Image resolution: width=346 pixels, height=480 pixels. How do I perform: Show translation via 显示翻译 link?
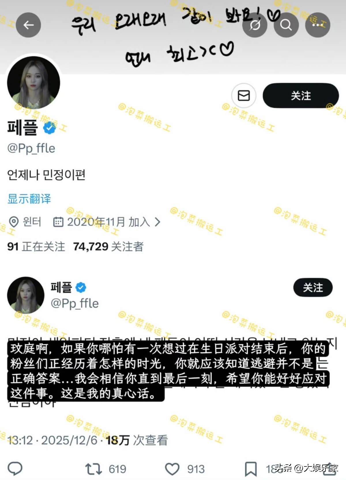[29, 199]
